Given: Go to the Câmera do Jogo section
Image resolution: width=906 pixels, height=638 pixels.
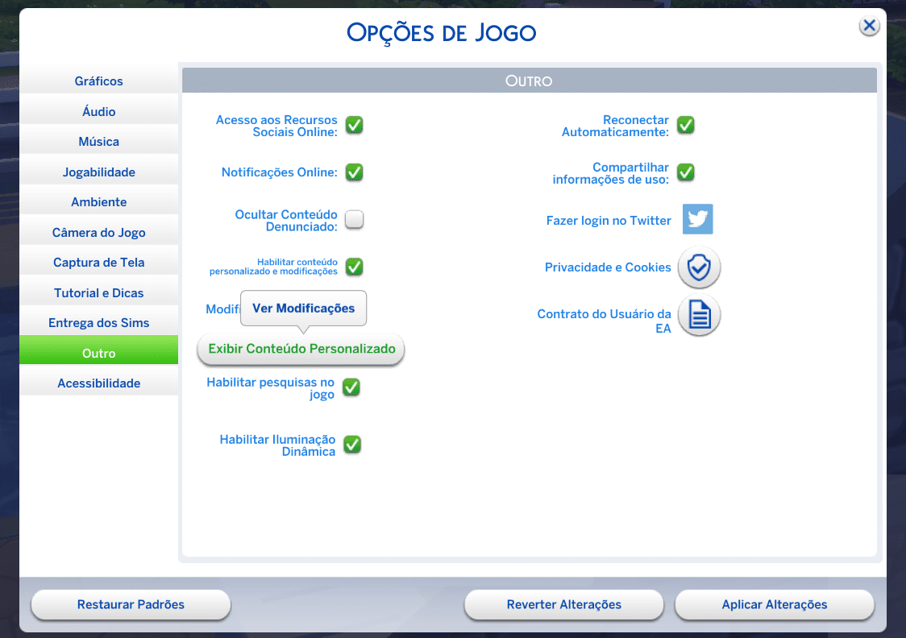Looking at the screenshot, I should [x=98, y=231].
